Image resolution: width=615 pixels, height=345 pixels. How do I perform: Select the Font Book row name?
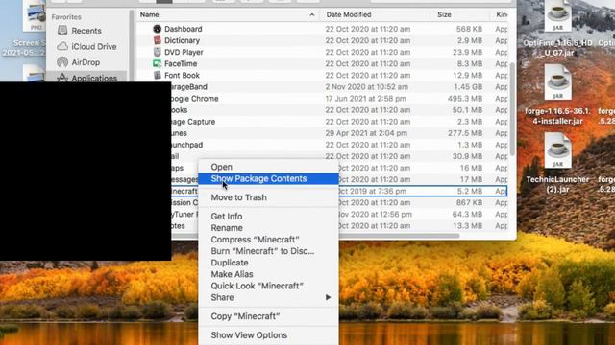pyautogui.click(x=182, y=75)
